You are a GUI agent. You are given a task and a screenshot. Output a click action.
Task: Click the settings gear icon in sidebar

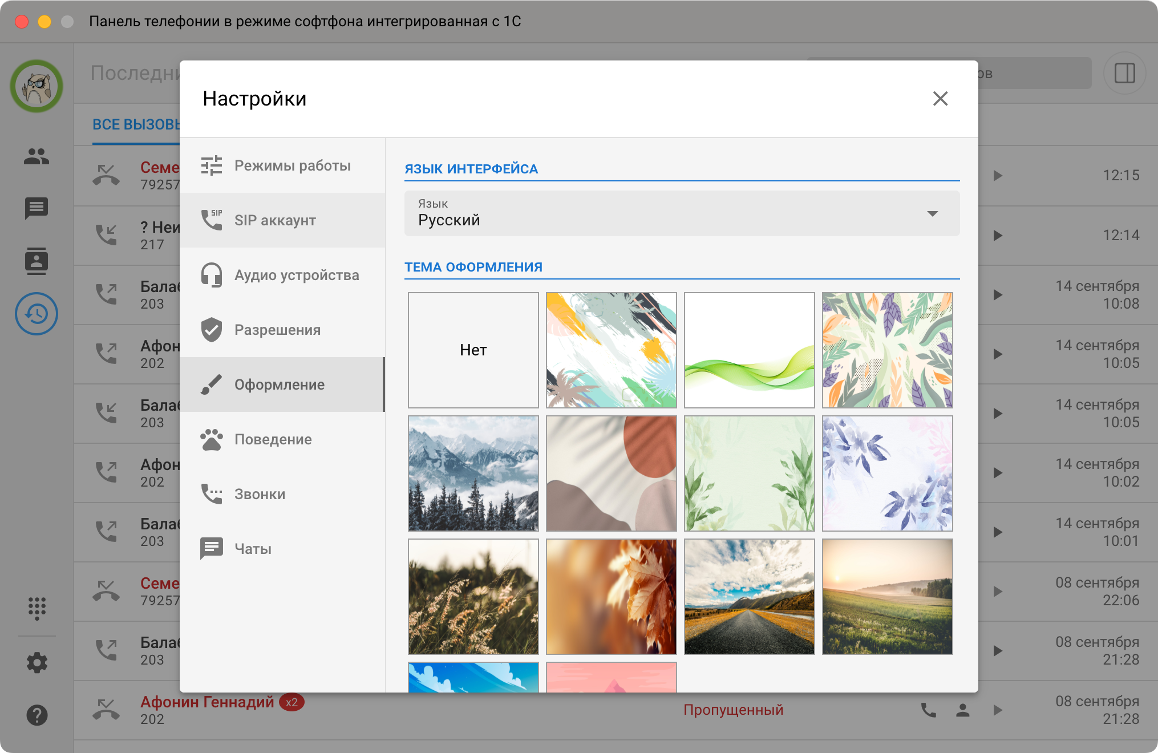point(37,663)
